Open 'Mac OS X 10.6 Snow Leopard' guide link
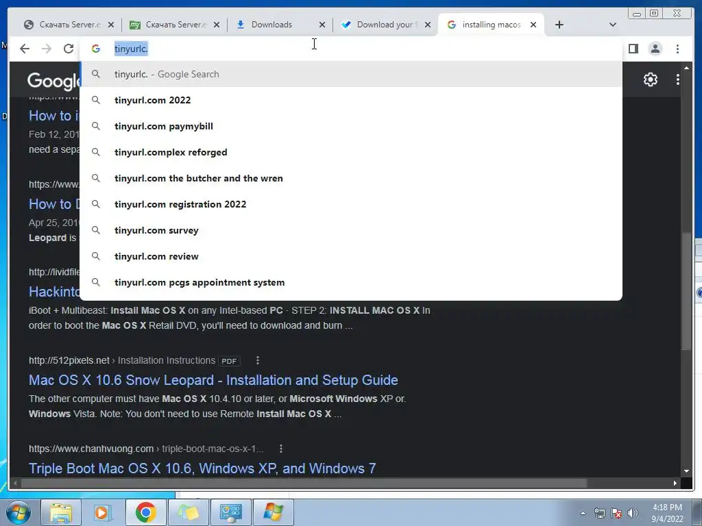The height and width of the screenshot is (526, 702). pyautogui.click(x=213, y=379)
